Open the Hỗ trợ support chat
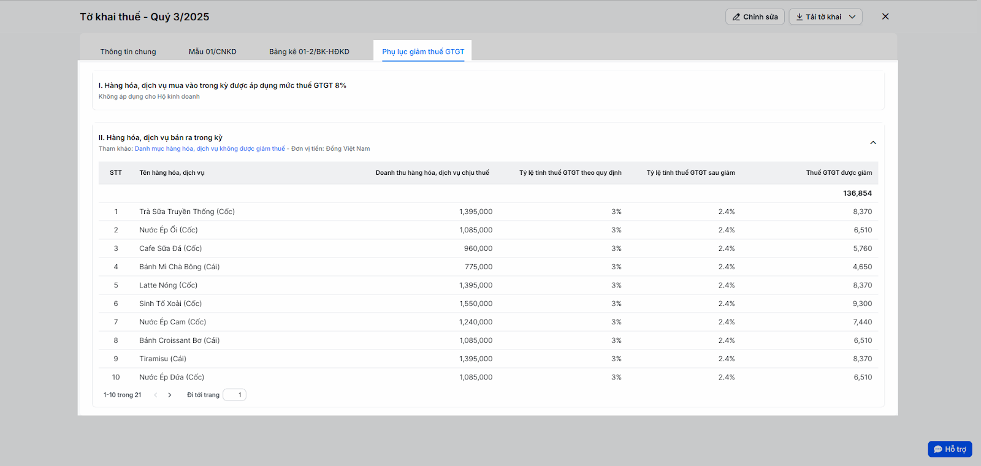The width and height of the screenshot is (981, 466). point(949,449)
